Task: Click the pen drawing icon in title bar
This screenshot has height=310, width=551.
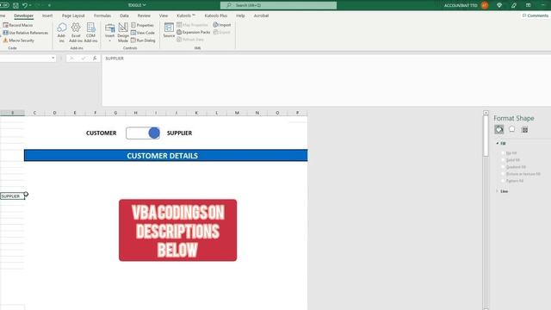Action: pyautogui.click(x=514, y=5)
